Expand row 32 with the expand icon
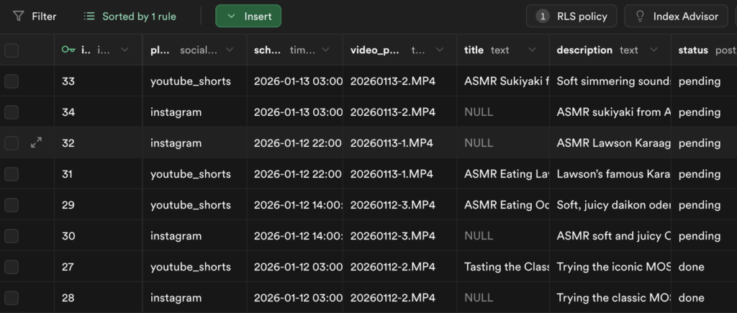This screenshot has height=313, width=737. click(x=36, y=143)
